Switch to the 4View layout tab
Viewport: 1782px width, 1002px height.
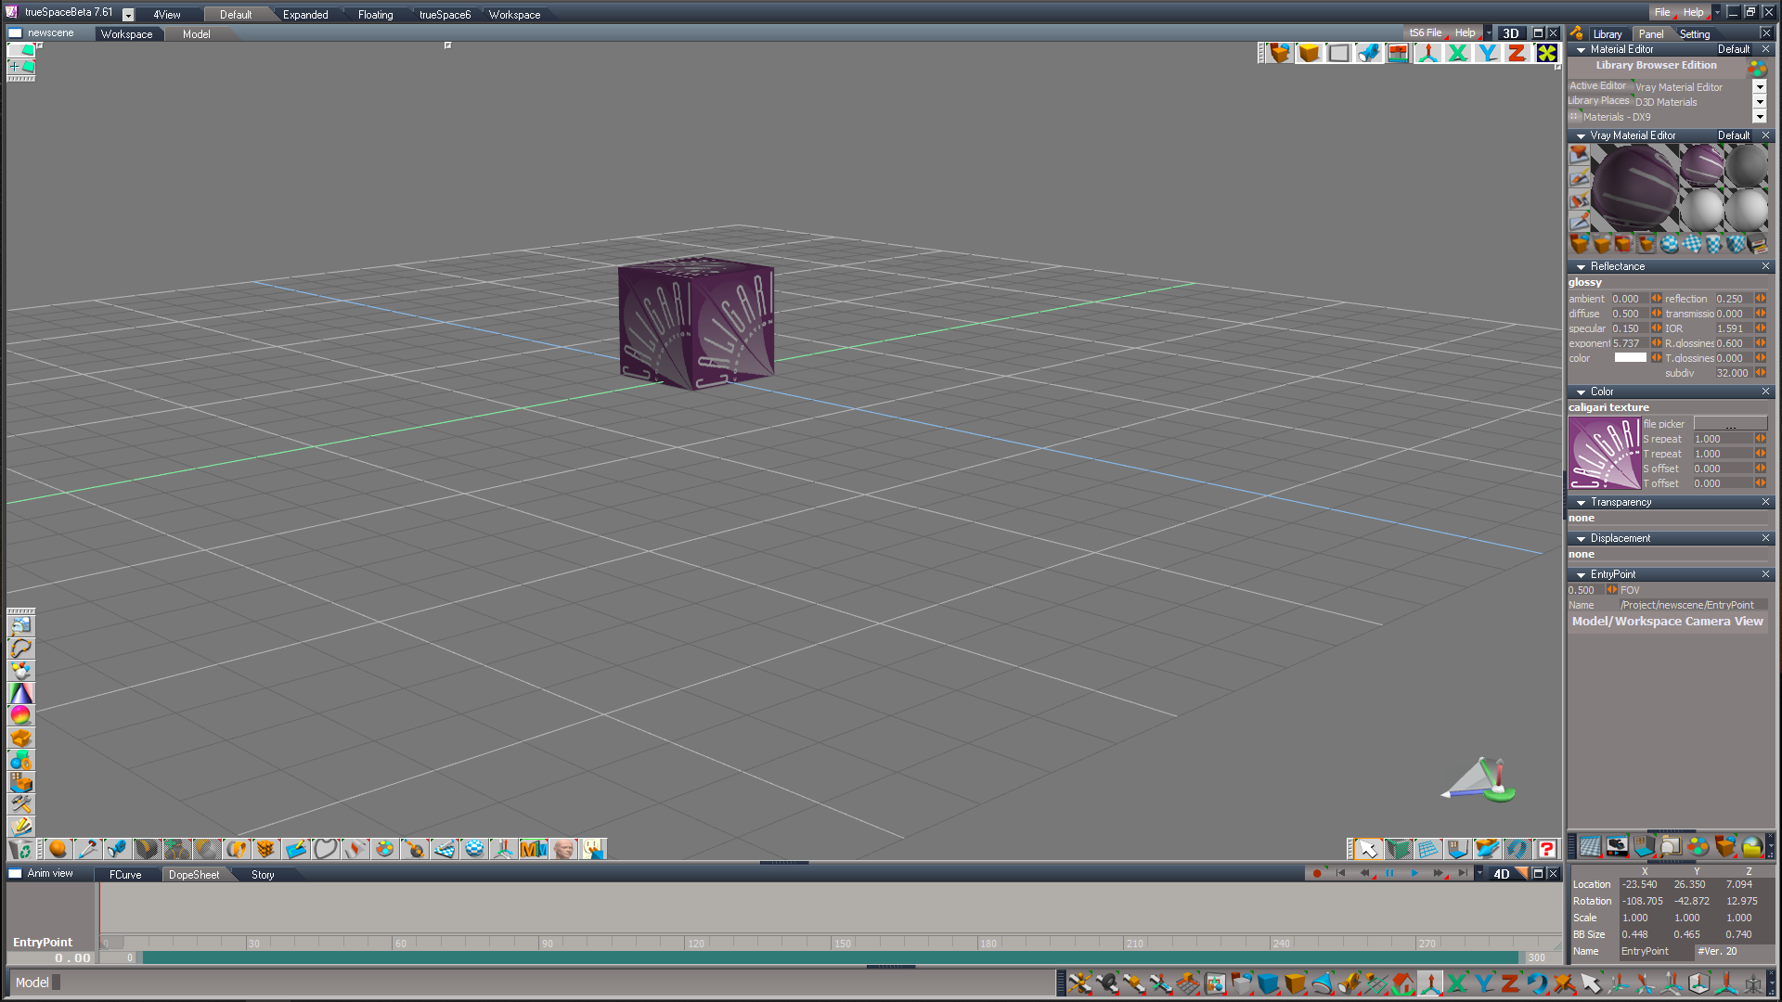[x=167, y=15]
